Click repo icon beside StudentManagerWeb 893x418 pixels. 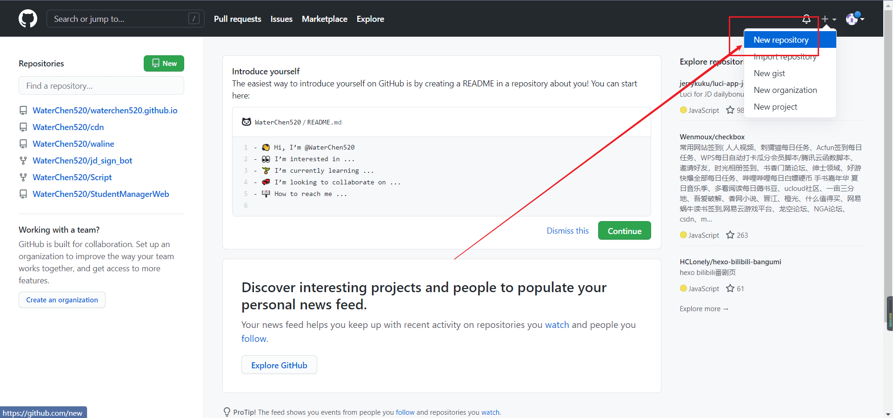(x=23, y=194)
